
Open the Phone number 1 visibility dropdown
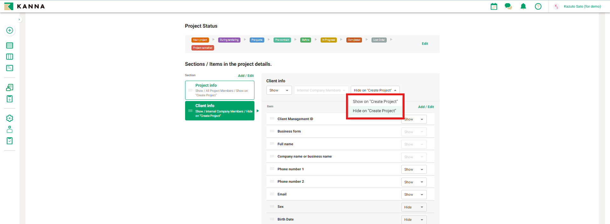413,170
